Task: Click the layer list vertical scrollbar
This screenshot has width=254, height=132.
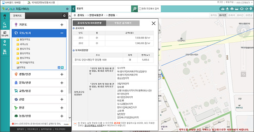Action: pyautogui.click(x=69, y=56)
